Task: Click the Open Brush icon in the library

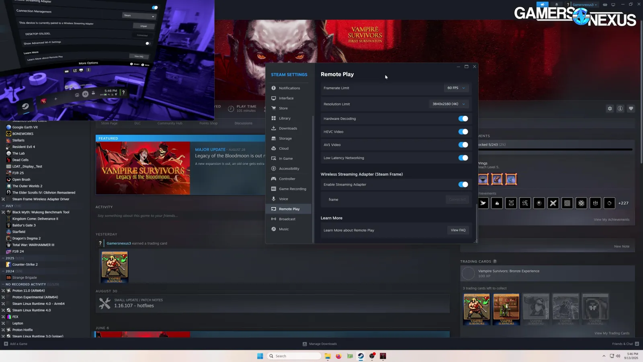Action: click(8, 180)
